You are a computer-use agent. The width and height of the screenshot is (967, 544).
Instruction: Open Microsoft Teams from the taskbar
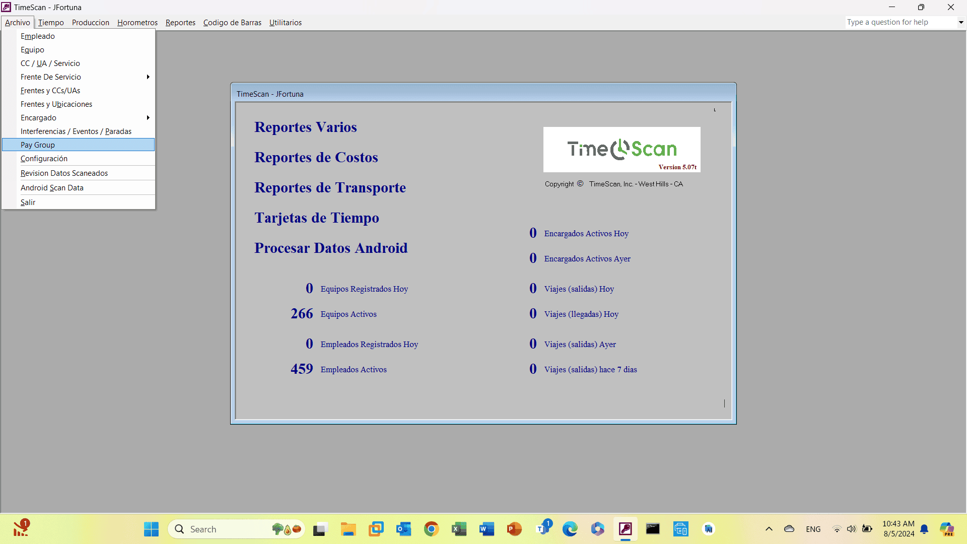543,529
